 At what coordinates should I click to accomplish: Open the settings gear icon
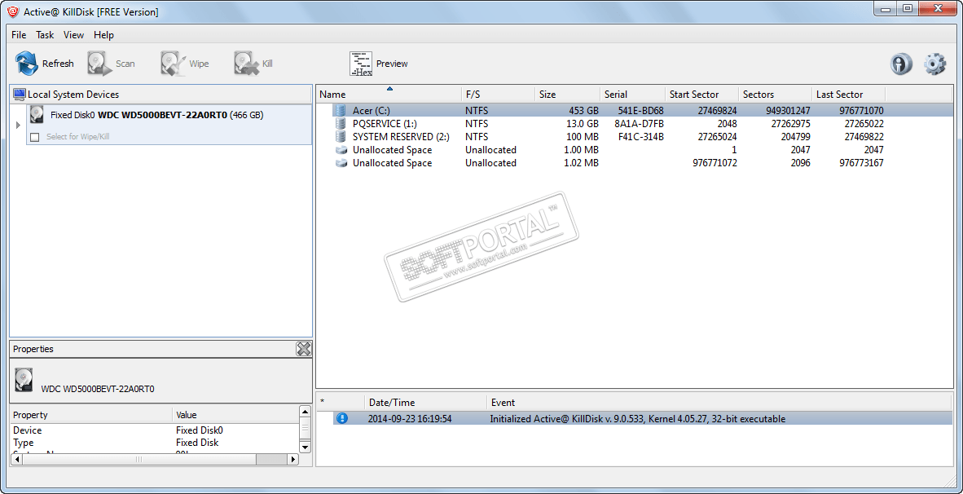point(934,64)
